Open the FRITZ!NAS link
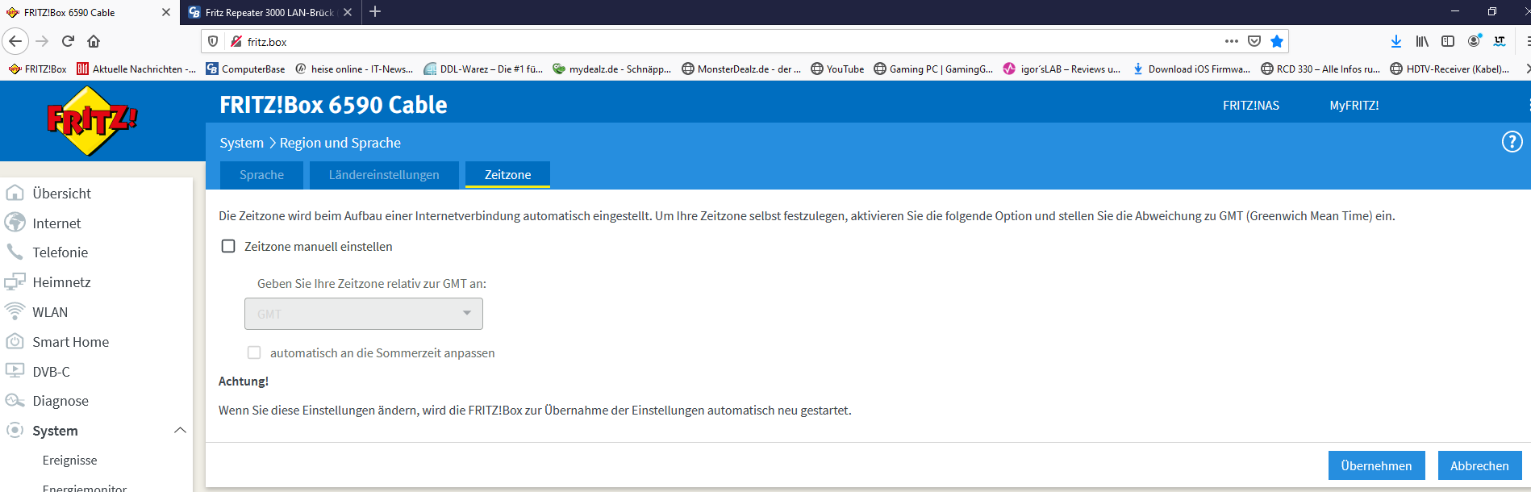This screenshot has width=1531, height=492. pos(1250,106)
